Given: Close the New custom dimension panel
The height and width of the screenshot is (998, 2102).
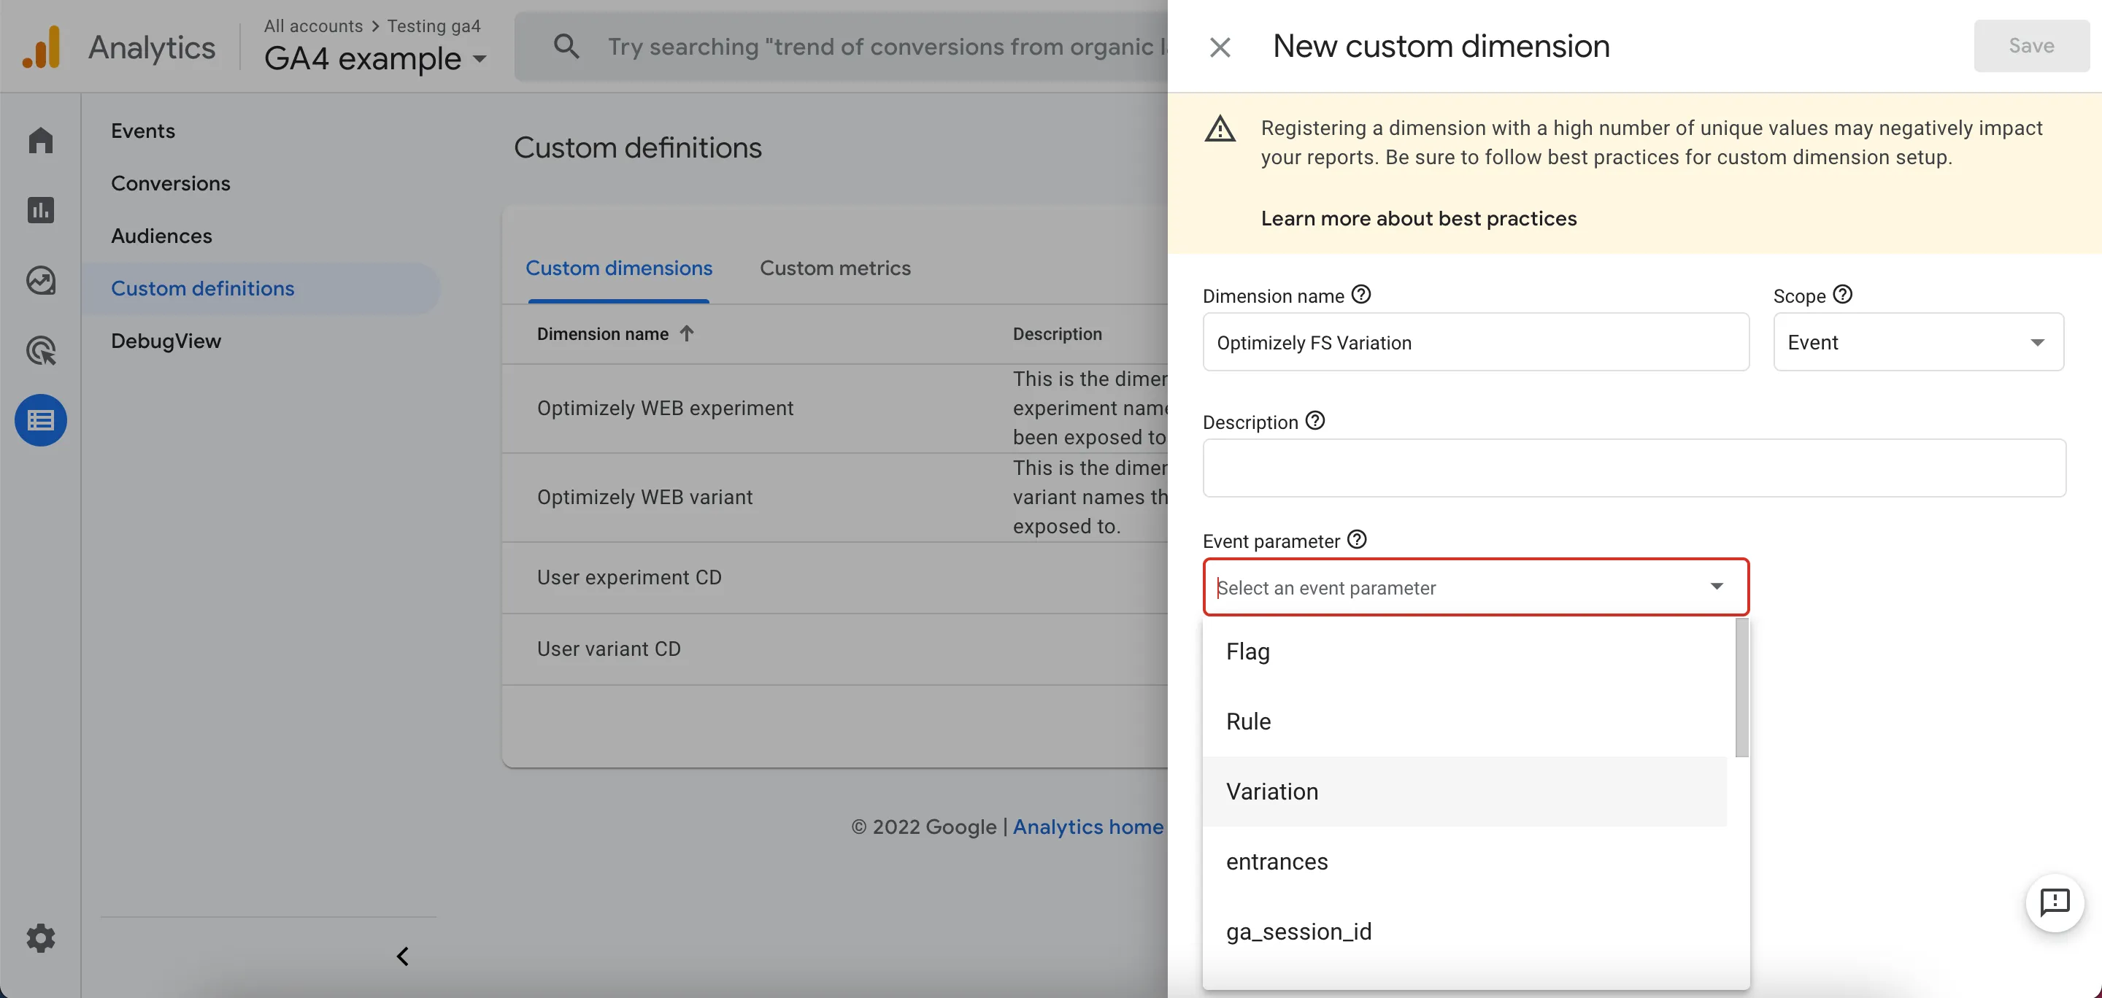Looking at the screenshot, I should coord(1220,47).
